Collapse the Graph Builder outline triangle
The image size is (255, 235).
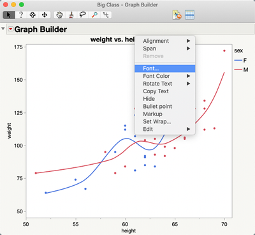point(3,29)
